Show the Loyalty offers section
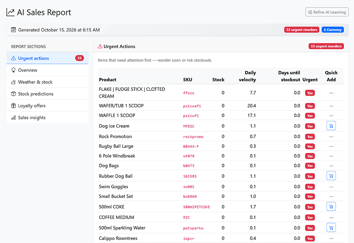 click(48, 106)
